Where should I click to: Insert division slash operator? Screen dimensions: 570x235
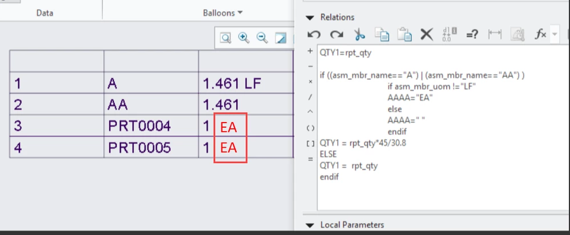tap(310, 97)
